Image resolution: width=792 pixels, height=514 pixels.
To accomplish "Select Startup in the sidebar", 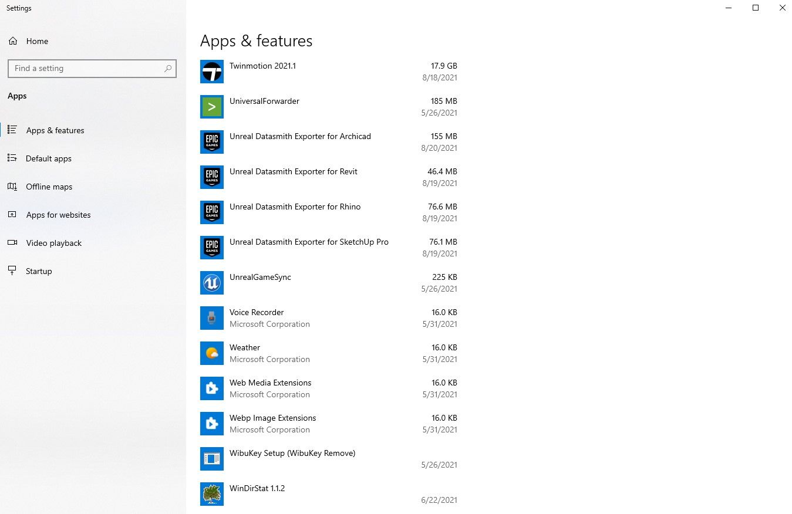I will coord(39,271).
